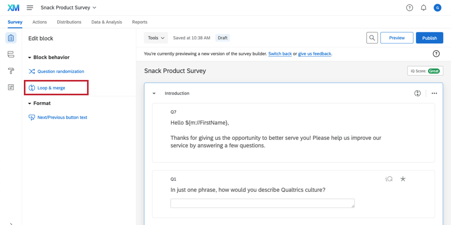Click the XM logo icon
The width and height of the screenshot is (451, 225).
pyautogui.click(x=13, y=7)
